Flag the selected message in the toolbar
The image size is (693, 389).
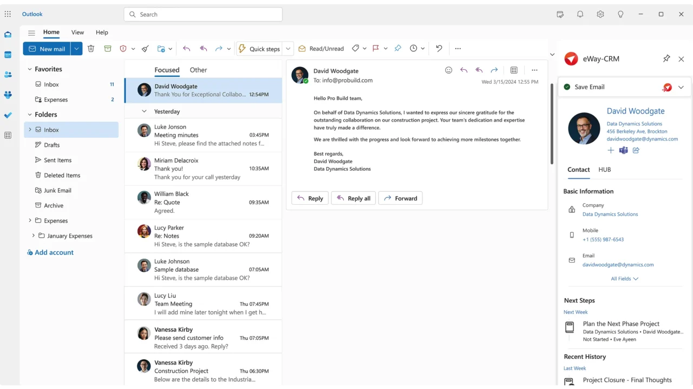pyautogui.click(x=376, y=49)
